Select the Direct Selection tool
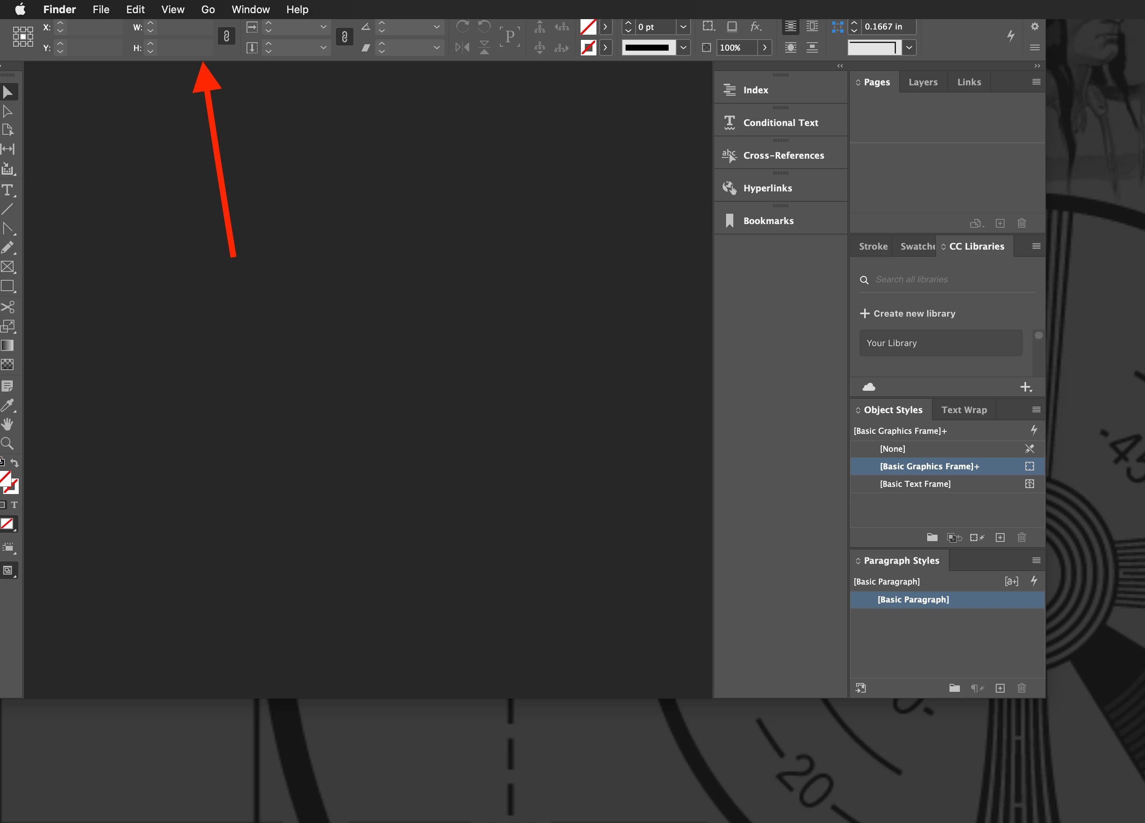Screen dimensions: 1145x823 8,111
